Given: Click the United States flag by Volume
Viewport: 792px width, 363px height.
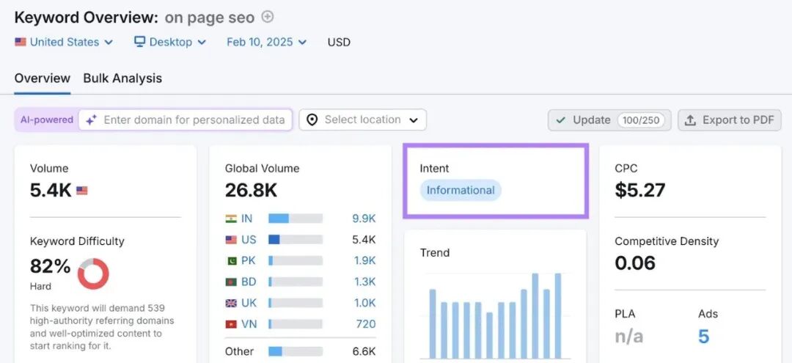Looking at the screenshot, I should point(81,191).
